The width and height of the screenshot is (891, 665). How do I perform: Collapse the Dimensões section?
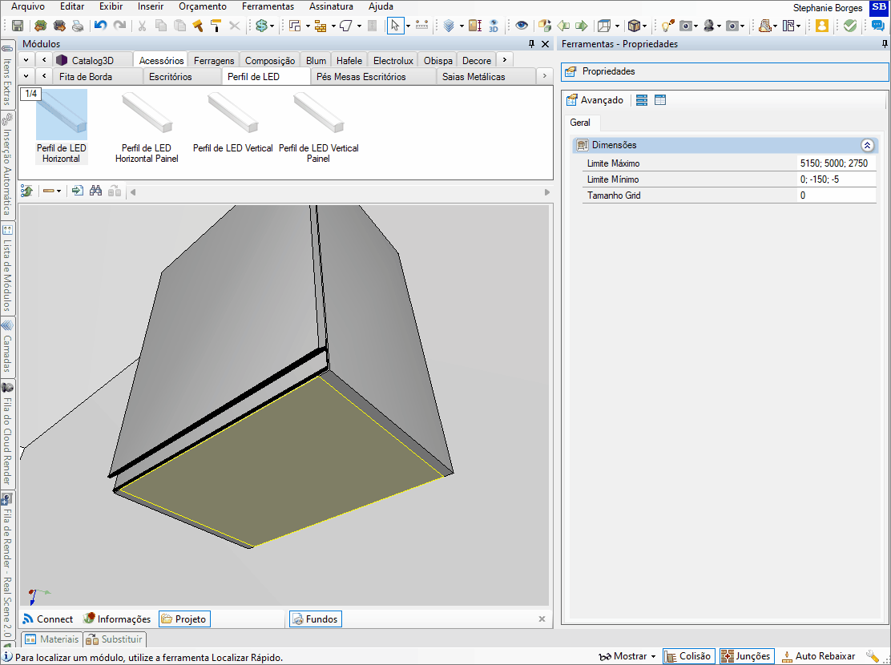click(867, 145)
